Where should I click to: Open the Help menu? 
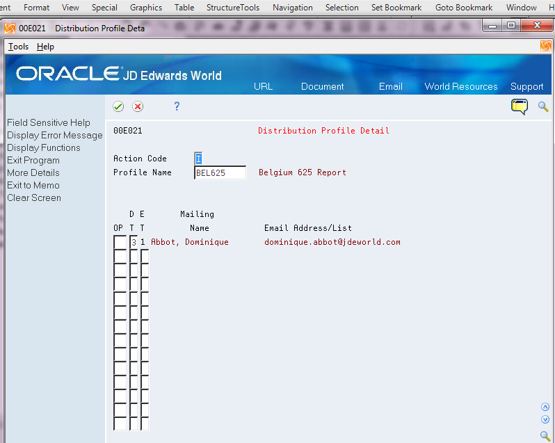[x=45, y=47]
